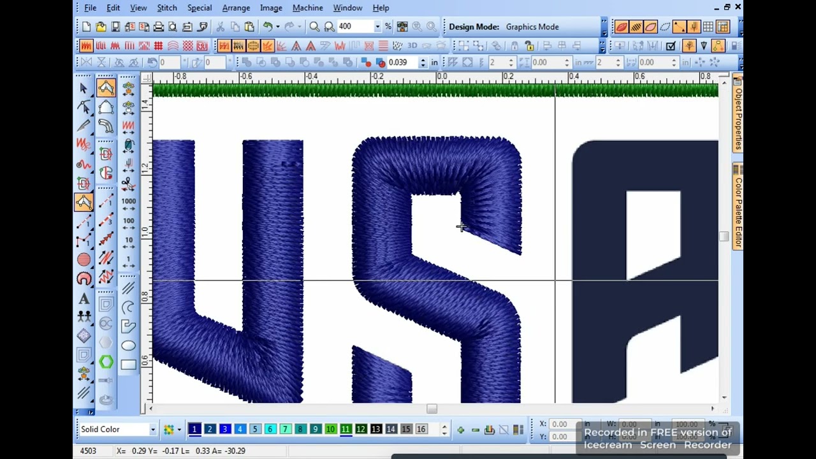Click the scissors trim tool icon
Viewport: 816px width, 459px height.
[x=127, y=184]
